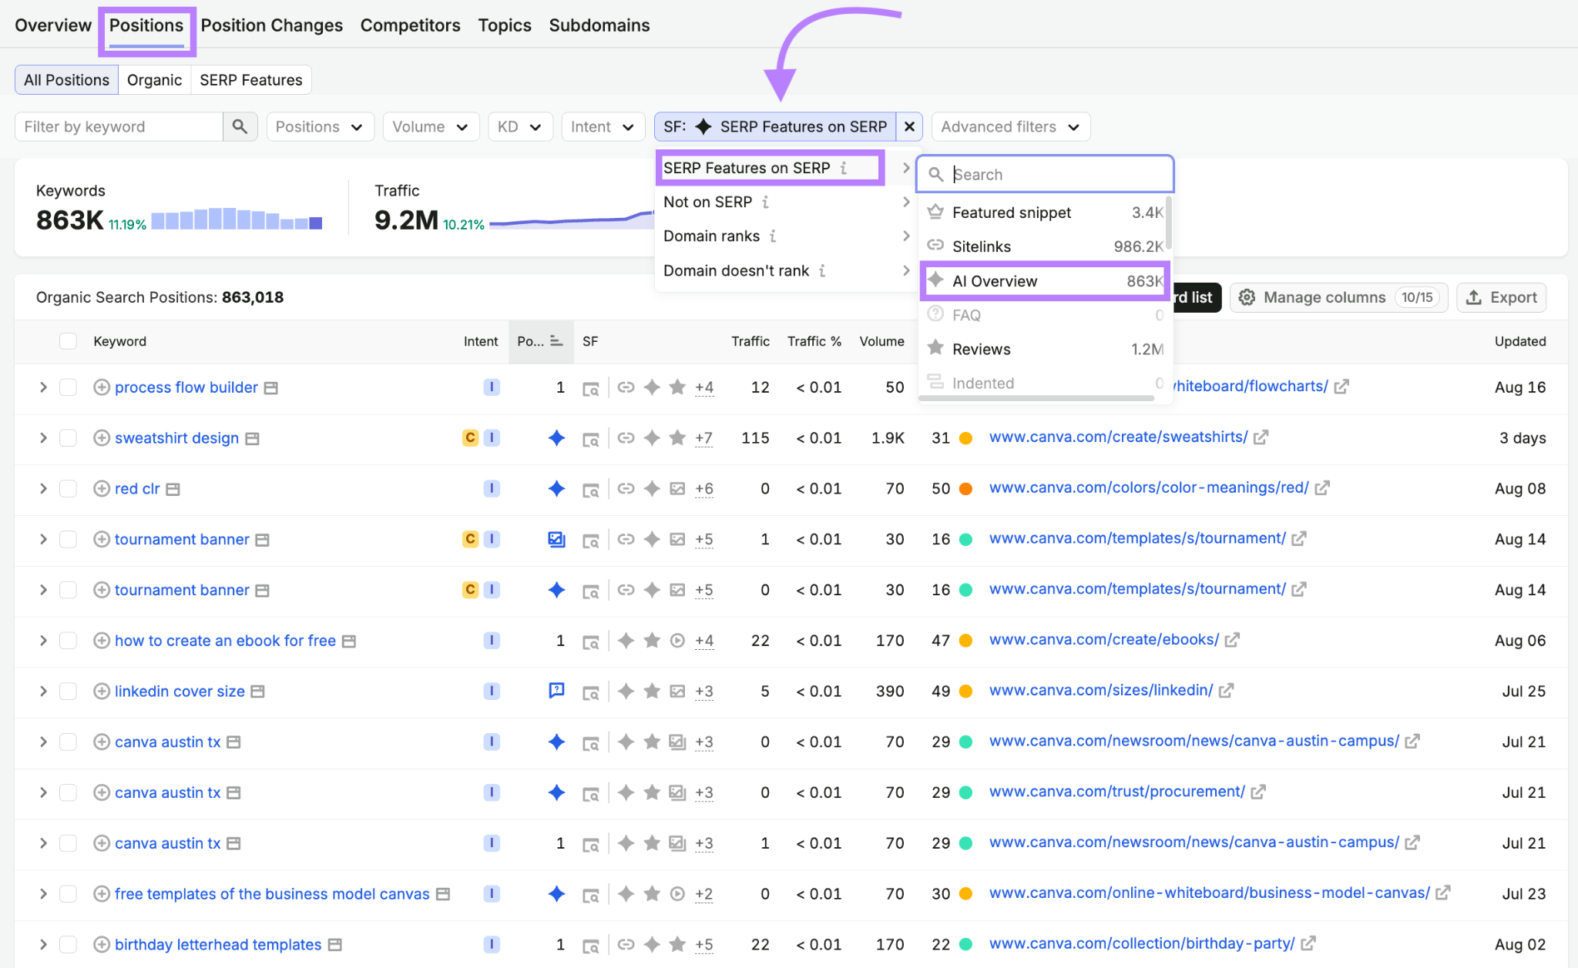This screenshot has width=1578, height=968.
Task: Open the Positions filter dropdown
Action: pos(320,126)
